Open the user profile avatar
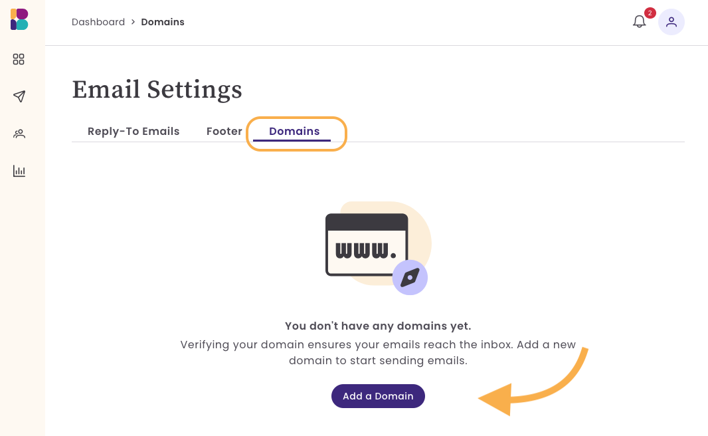This screenshot has width=708, height=436. 671,22
